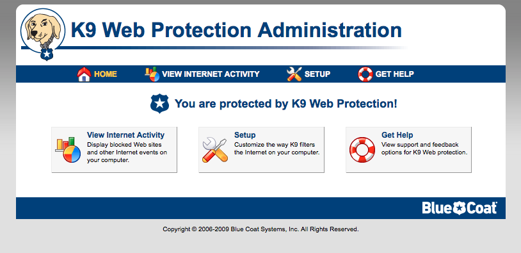Click the Blue Coat logo in footer
Viewport: 521px width, 253px height.
(x=460, y=208)
